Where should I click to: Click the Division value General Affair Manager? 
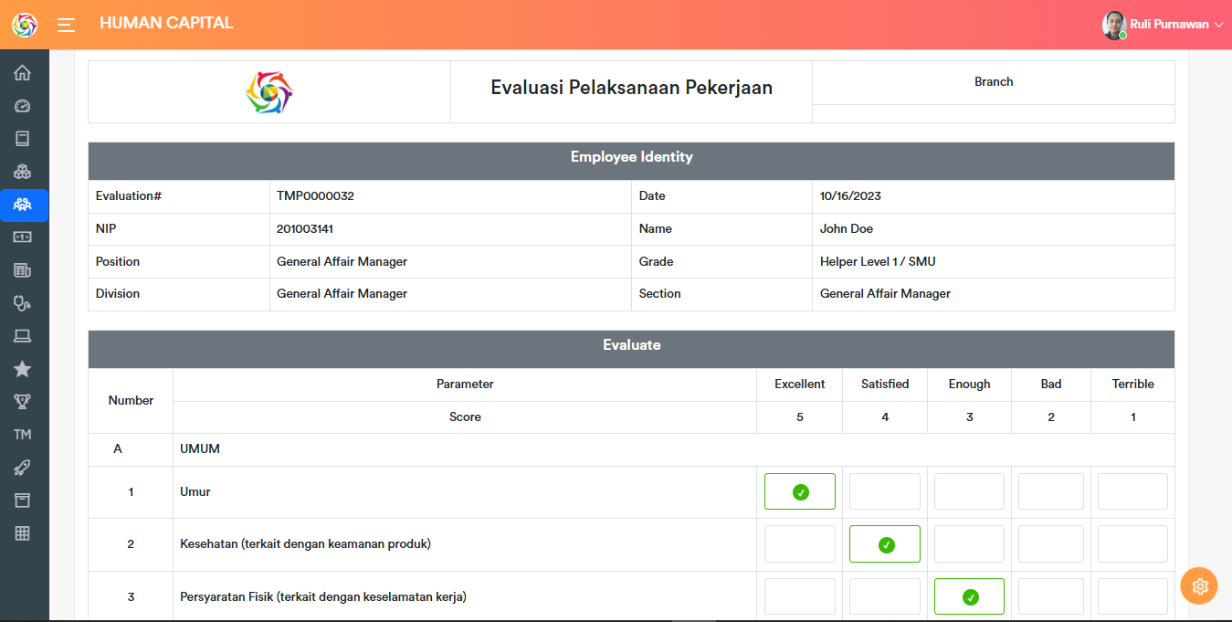pos(342,294)
